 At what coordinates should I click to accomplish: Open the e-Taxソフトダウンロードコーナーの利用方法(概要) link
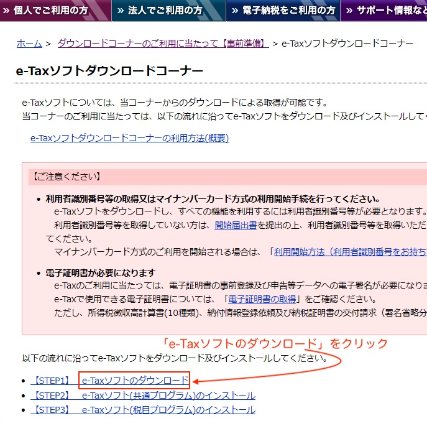[129, 138]
